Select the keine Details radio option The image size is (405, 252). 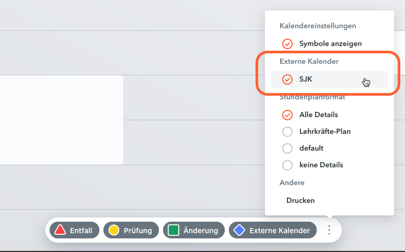tap(287, 165)
